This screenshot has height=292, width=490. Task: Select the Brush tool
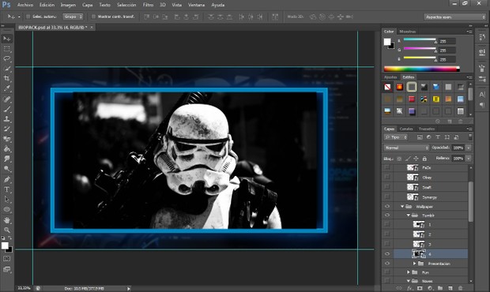(6, 109)
